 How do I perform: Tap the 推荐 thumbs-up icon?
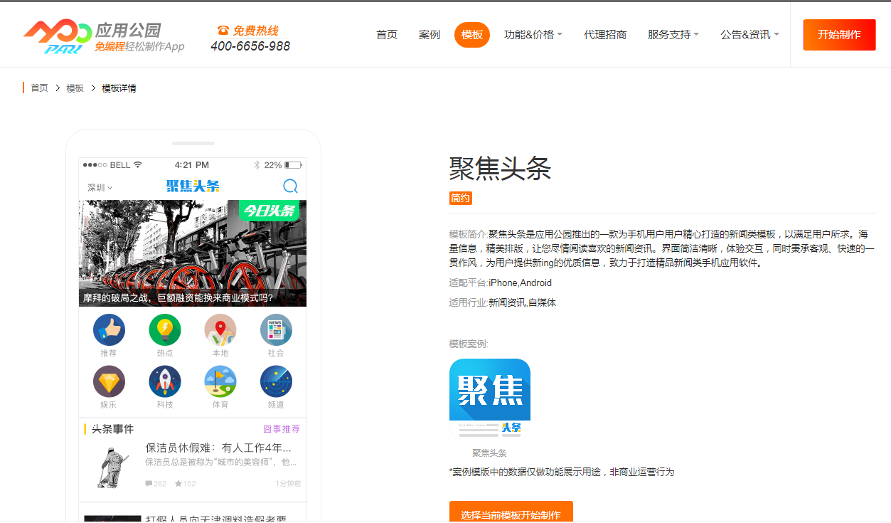[x=109, y=330]
